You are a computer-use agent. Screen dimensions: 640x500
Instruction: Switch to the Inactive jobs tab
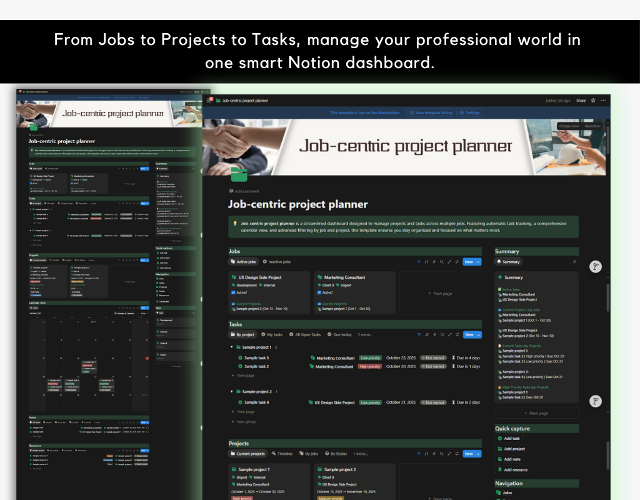point(276,262)
